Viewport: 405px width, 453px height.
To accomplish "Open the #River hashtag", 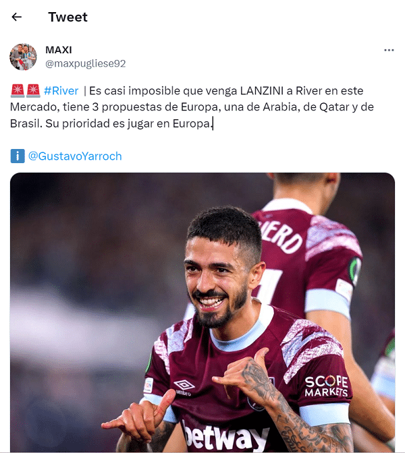I will [x=61, y=91].
